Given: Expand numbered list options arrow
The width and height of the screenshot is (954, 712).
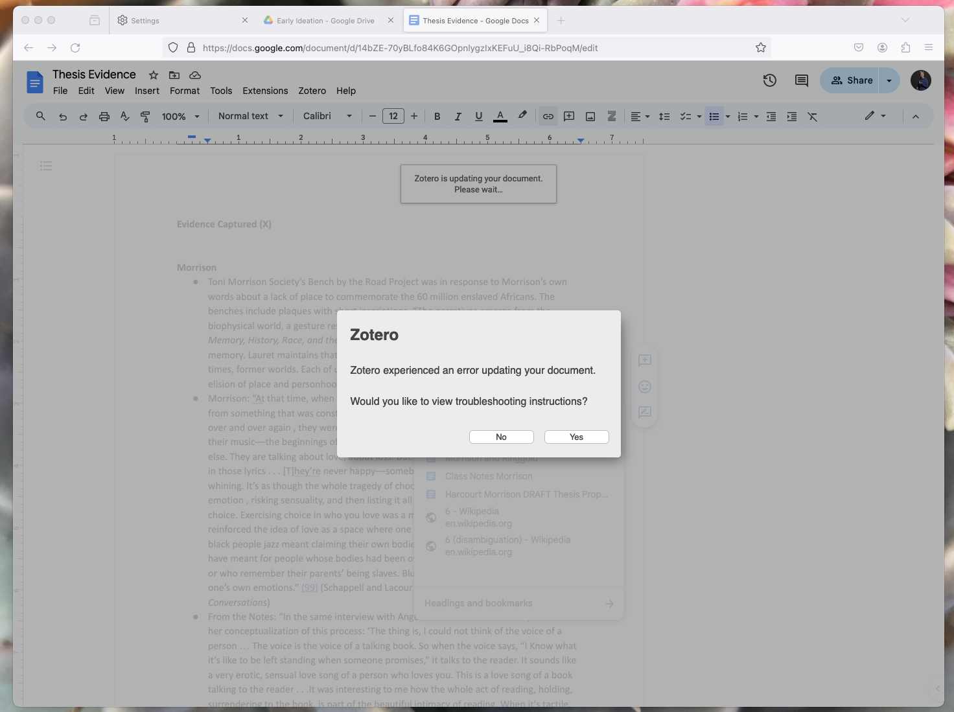Looking at the screenshot, I should pos(756,117).
